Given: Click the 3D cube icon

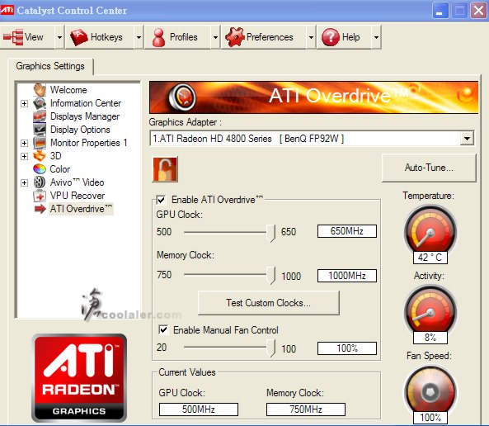Looking at the screenshot, I should tap(40, 156).
